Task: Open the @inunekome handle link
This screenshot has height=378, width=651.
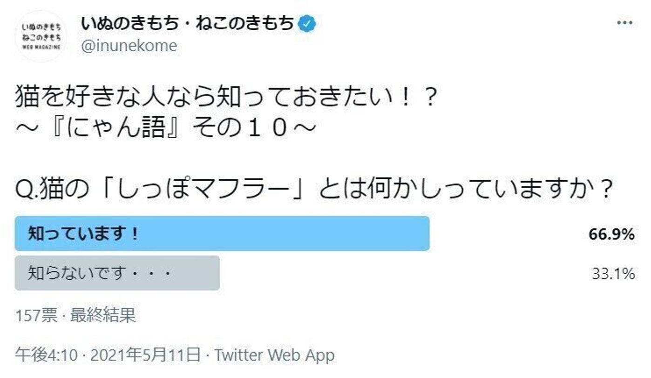Action: [x=129, y=46]
